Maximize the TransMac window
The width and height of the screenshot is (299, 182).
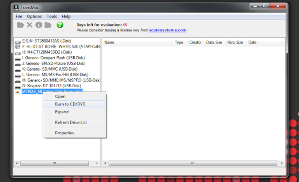265,6
